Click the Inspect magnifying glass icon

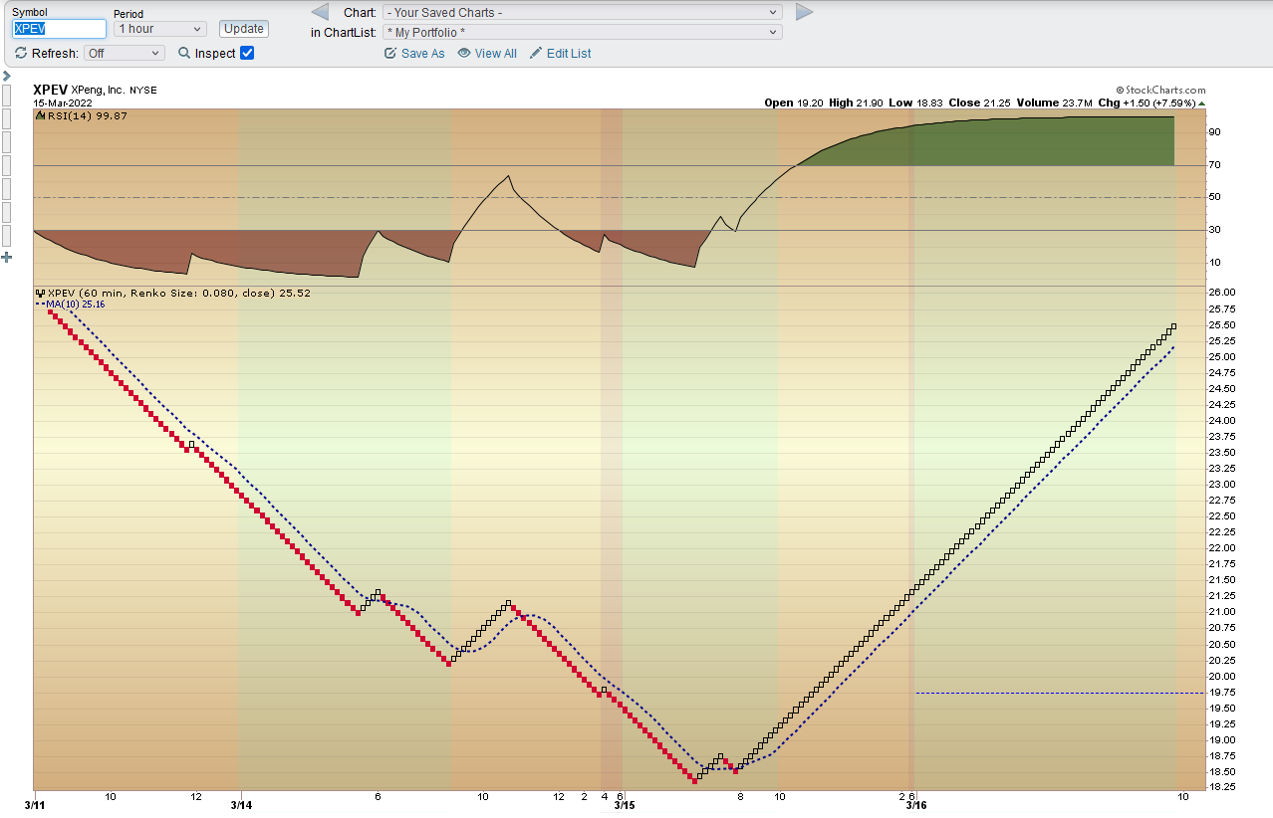pyautogui.click(x=184, y=54)
